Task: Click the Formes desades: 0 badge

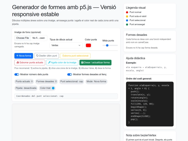Action: coord(46,81)
